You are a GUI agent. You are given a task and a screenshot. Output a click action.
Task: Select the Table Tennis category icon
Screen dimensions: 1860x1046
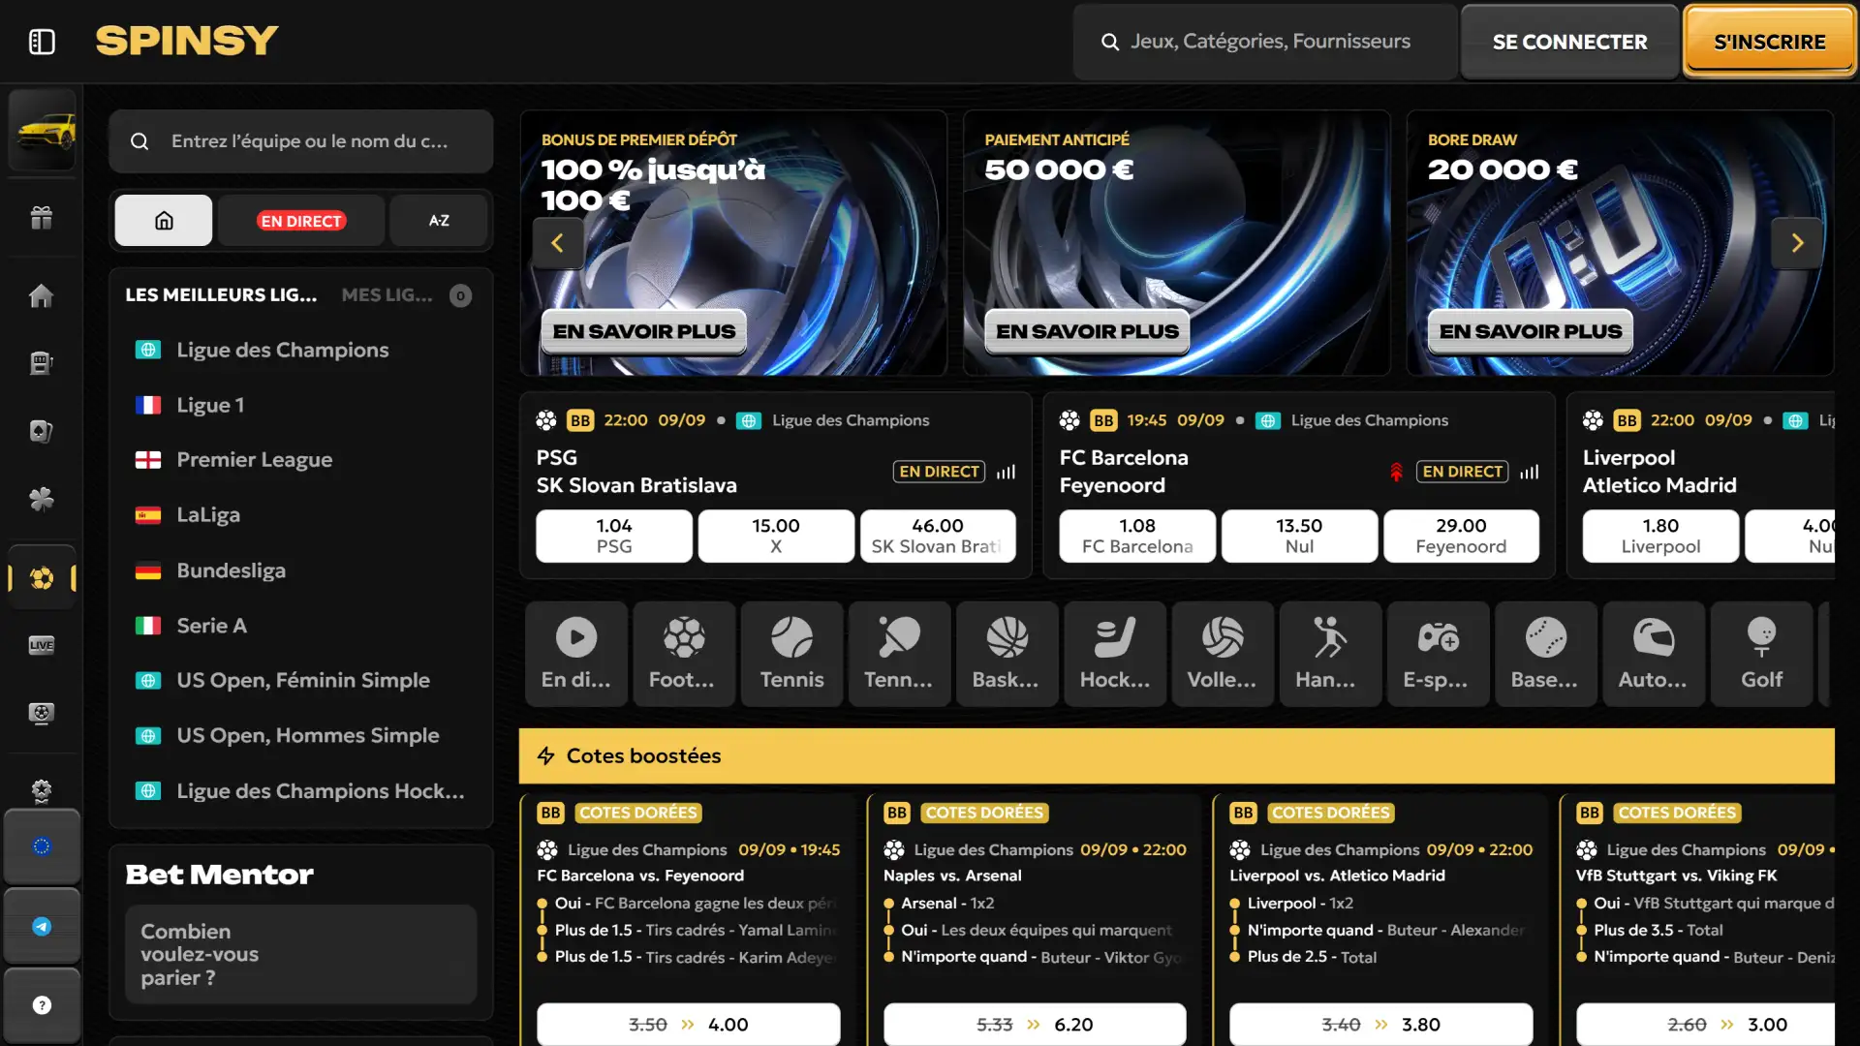pyautogui.click(x=899, y=654)
